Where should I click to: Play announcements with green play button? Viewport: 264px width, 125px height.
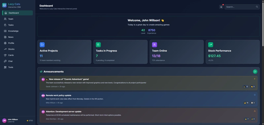click(255, 72)
